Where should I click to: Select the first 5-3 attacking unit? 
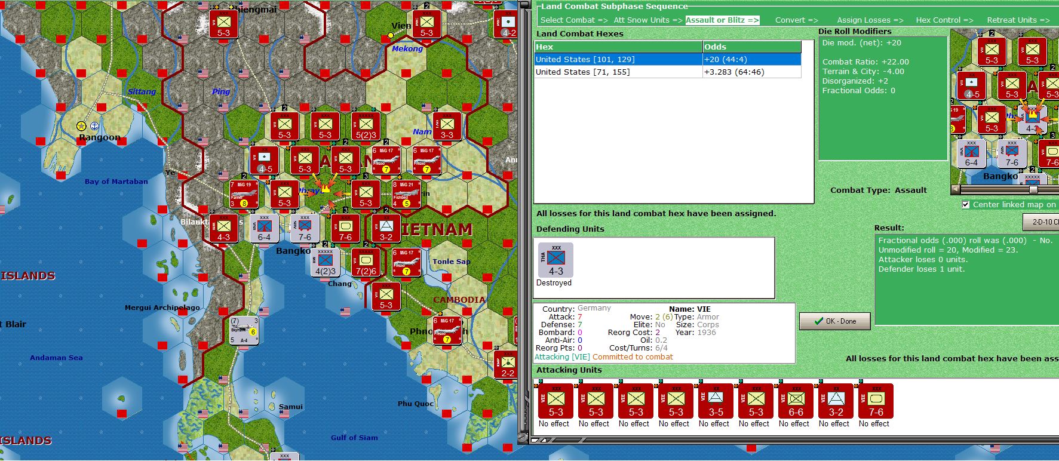tap(555, 401)
